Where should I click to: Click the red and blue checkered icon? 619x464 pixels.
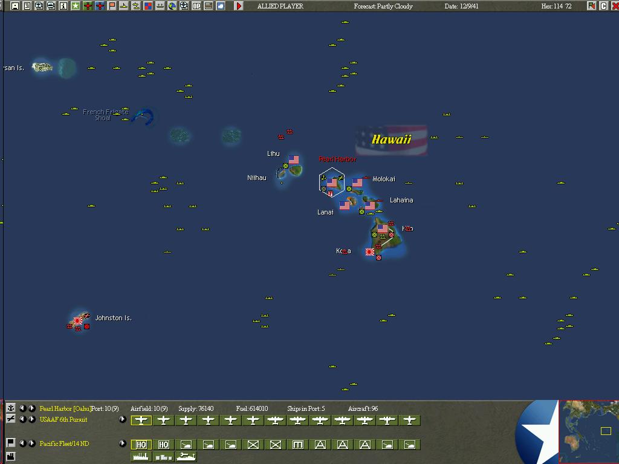[148, 6]
